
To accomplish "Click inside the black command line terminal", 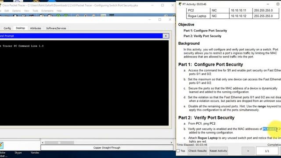I will click(84, 83).
